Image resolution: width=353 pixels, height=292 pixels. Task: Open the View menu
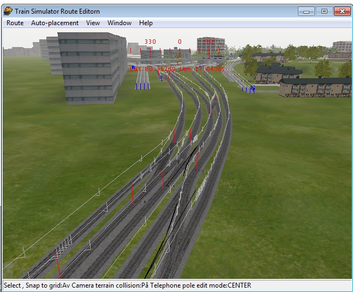tap(93, 23)
